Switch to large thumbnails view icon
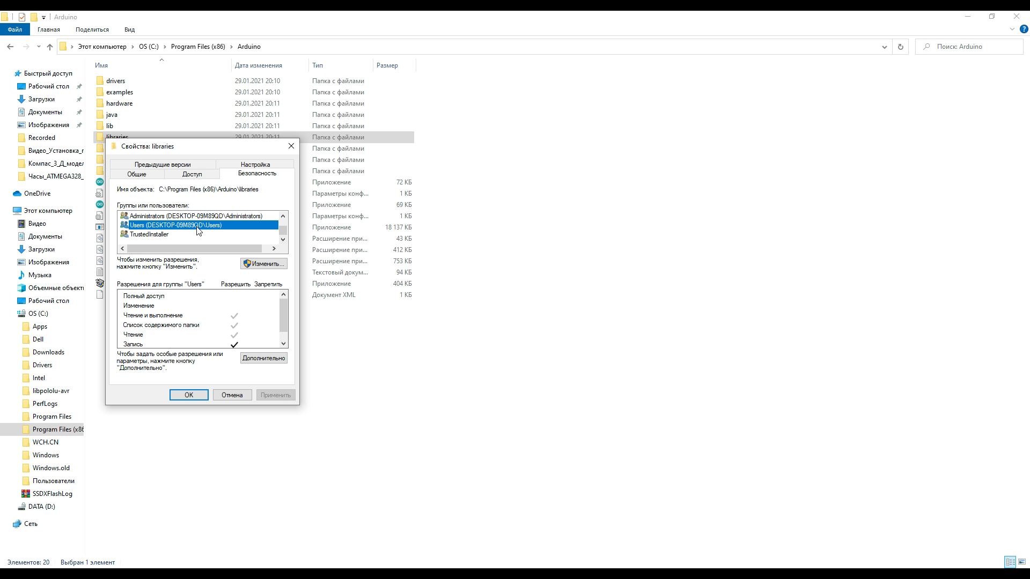This screenshot has height=579, width=1030. [x=1022, y=562]
